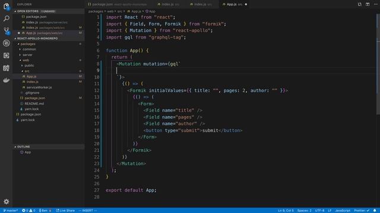Screen dimensions: 380x213
Task: Click line number 12 in the gutter
Action: (97, 91)
